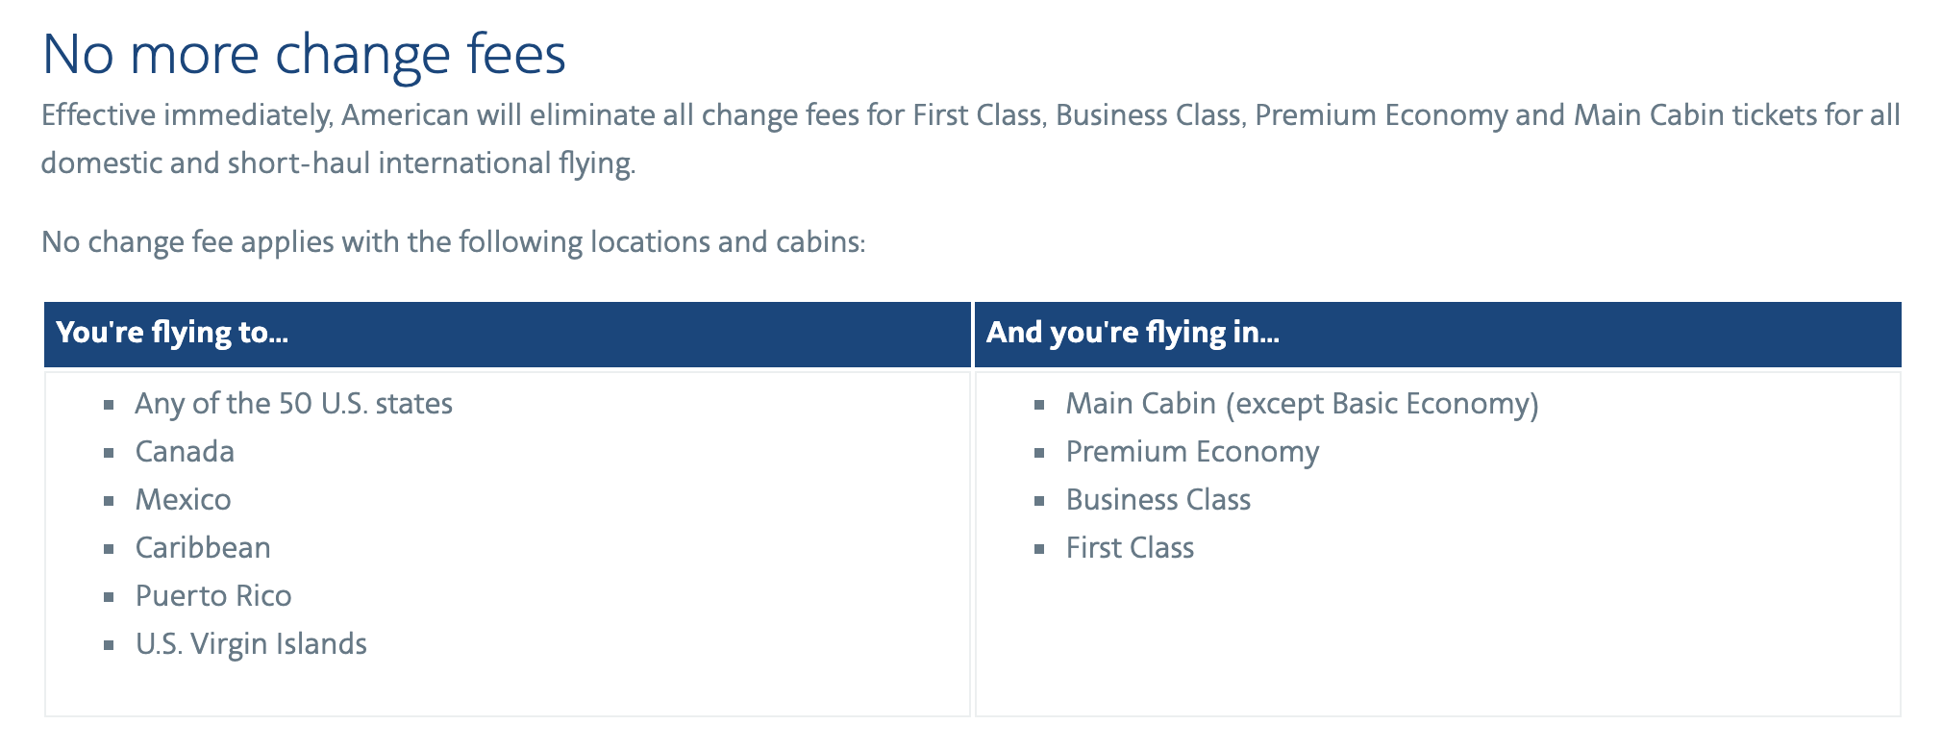Click the Canada list item
Image resolution: width=1942 pixels, height=750 pixels.
coord(185,451)
